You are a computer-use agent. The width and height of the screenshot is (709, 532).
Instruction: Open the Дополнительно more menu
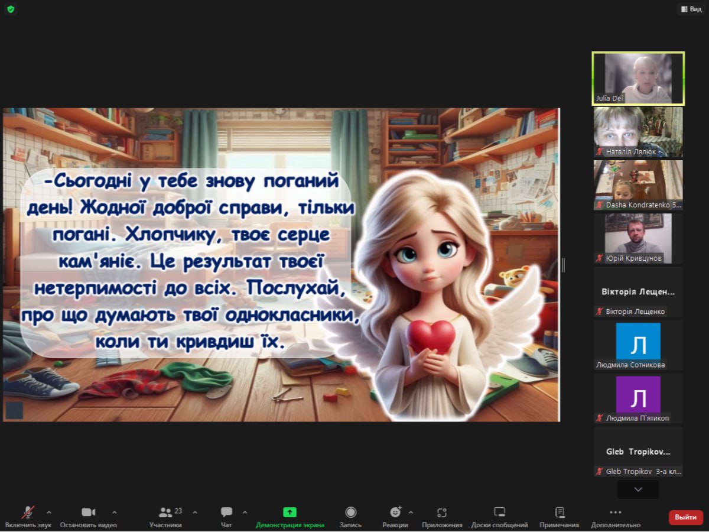click(x=615, y=512)
